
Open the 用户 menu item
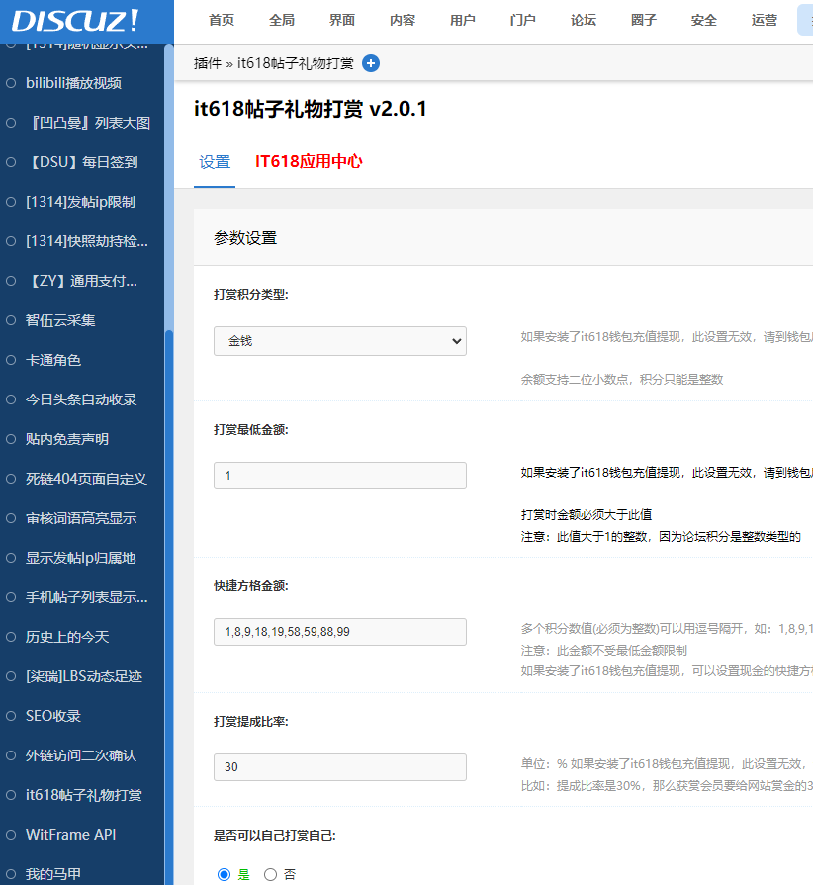tap(462, 18)
